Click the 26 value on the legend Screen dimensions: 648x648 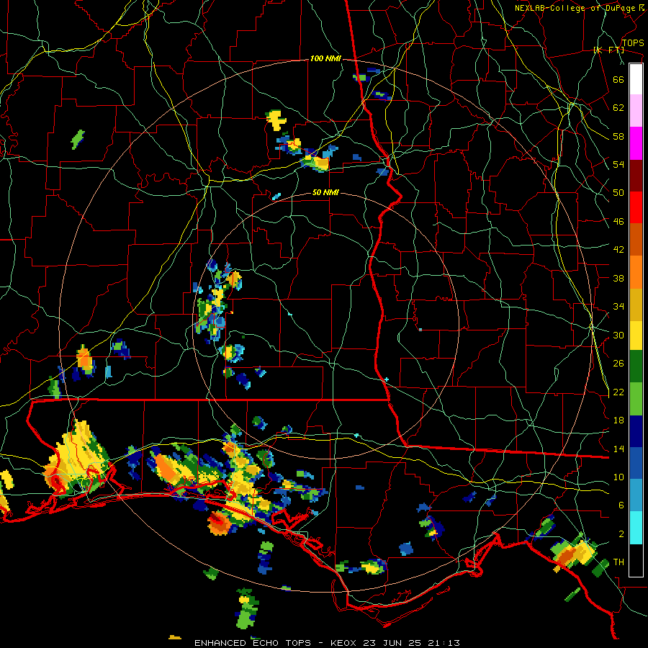618,364
